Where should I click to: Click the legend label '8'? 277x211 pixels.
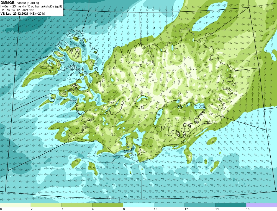(124, 209)
